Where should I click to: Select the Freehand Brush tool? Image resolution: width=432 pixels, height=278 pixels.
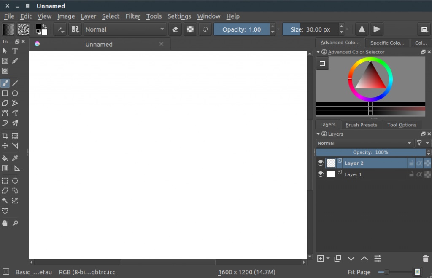point(5,83)
